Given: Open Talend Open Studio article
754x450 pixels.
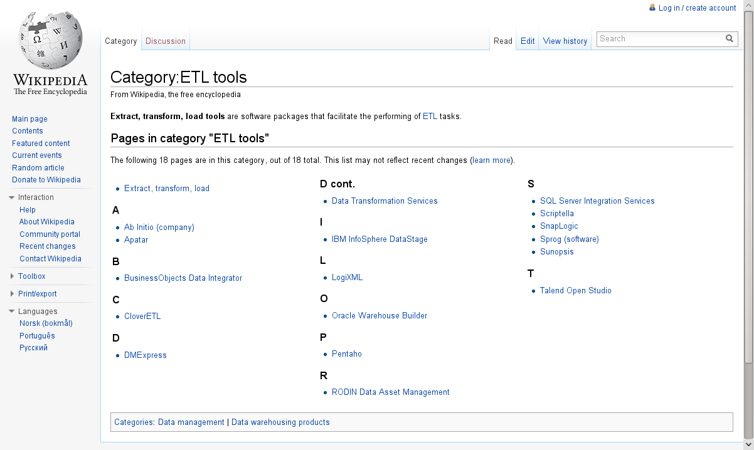Looking at the screenshot, I should pyautogui.click(x=576, y=291).
